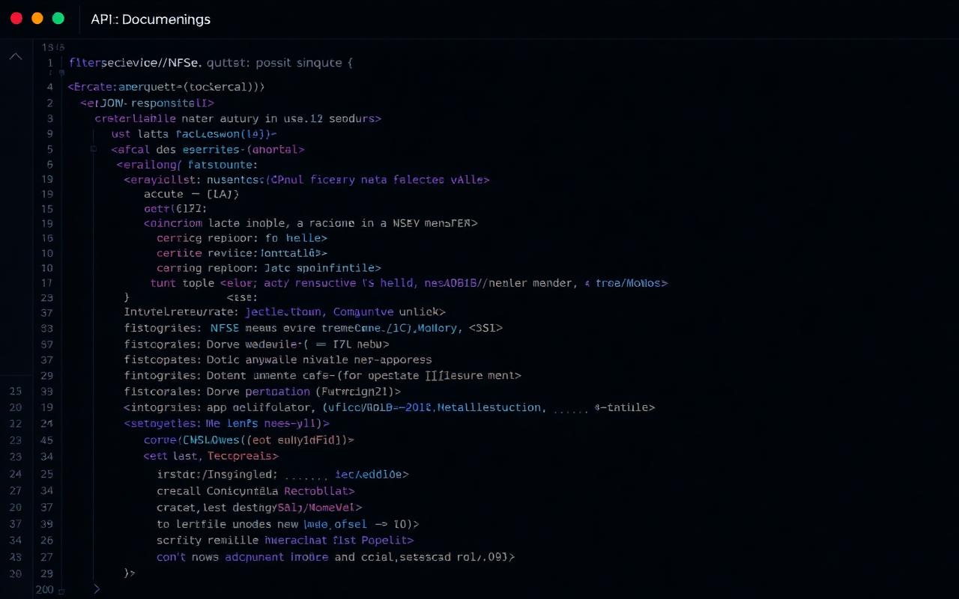
Task: Click the 'tunt tople' code line
Action: [x=409, y=283]
